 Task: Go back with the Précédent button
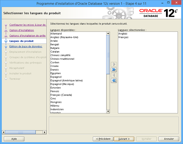click(103, 139)
